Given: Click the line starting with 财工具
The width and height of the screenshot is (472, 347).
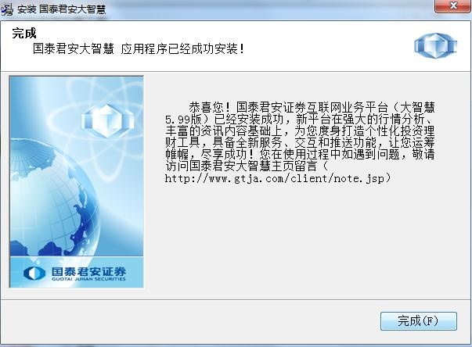Looking at the screenshot, I should click(x=300, y=143).
